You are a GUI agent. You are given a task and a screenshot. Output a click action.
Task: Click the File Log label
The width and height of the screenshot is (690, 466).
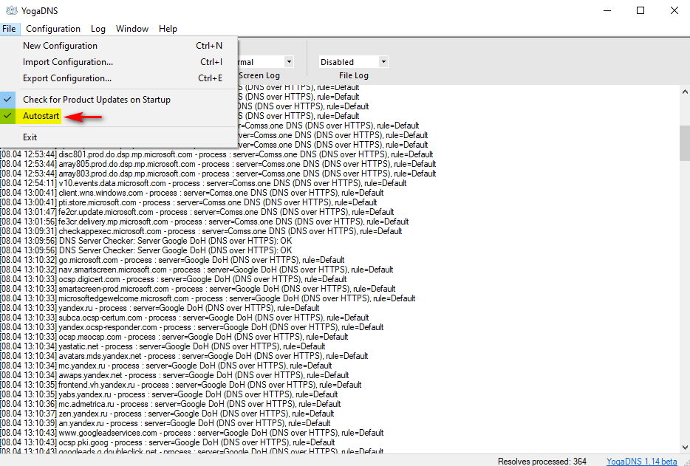pyautogui.click(x=354, y=75)
